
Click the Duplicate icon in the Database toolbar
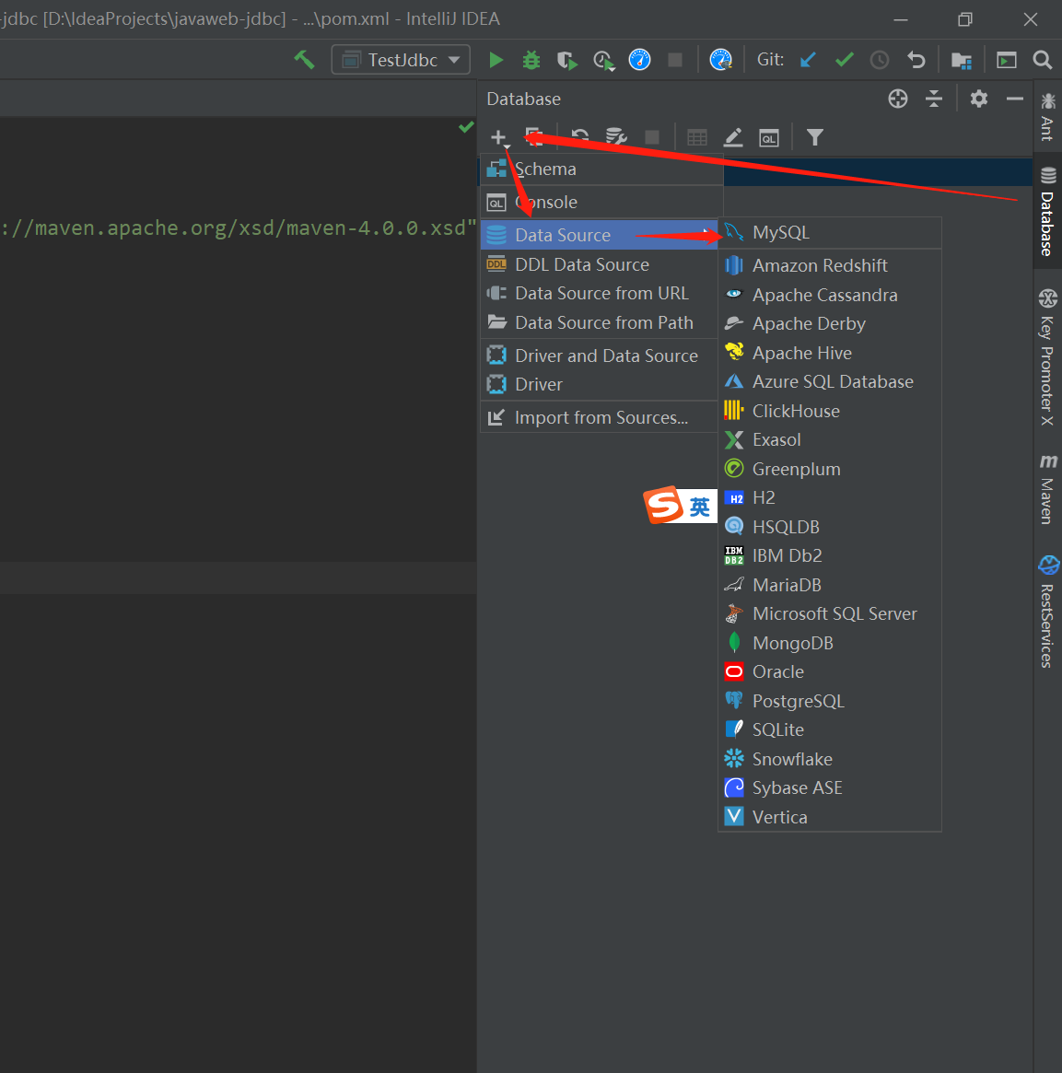tap(533, 137)
